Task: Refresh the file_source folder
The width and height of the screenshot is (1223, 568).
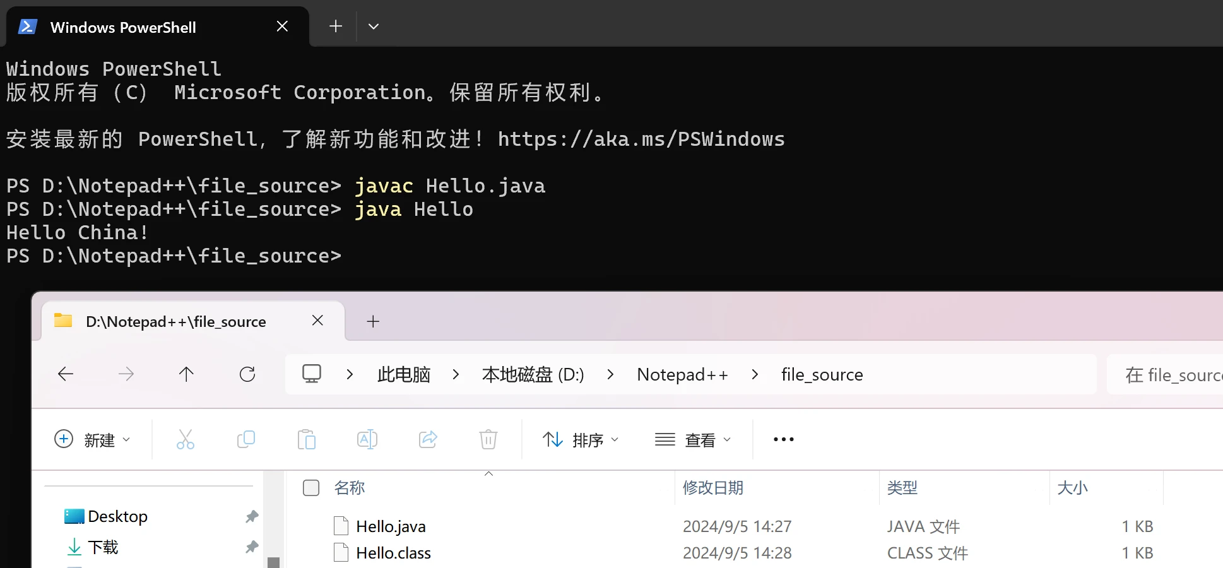Action: tap(247, 374)
